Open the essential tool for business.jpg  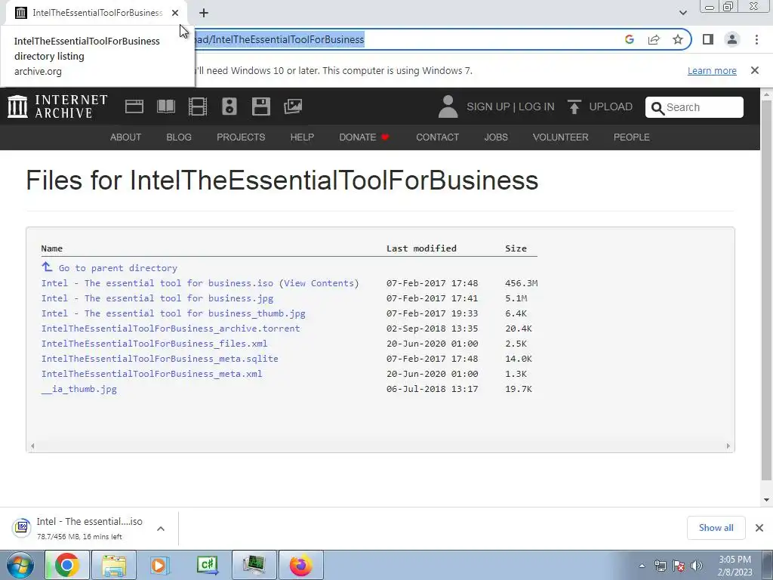tap(157, 298)
